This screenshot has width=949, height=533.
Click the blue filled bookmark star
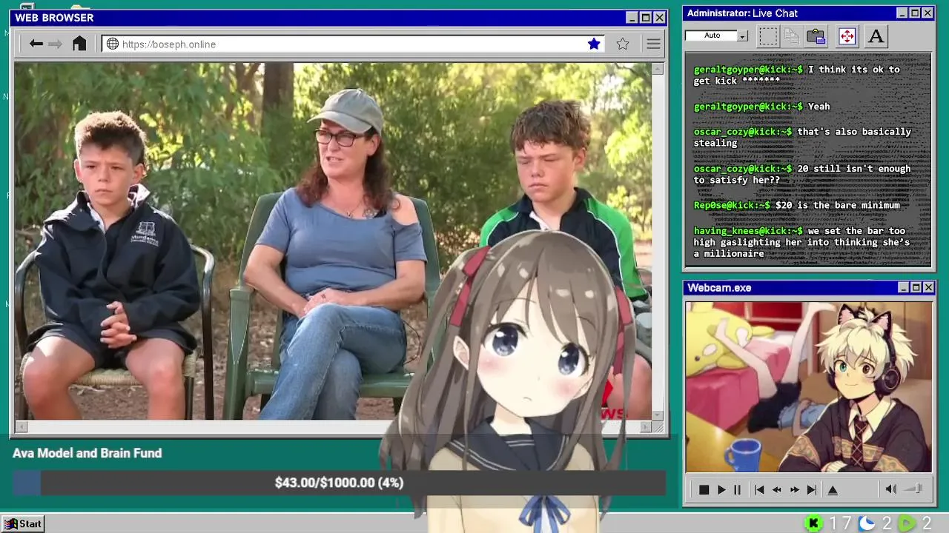pos(594,44)
